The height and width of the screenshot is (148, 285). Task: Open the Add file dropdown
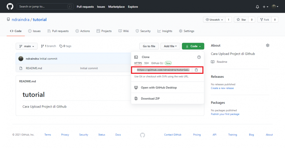pyautogui.click(x=170, y=46)
